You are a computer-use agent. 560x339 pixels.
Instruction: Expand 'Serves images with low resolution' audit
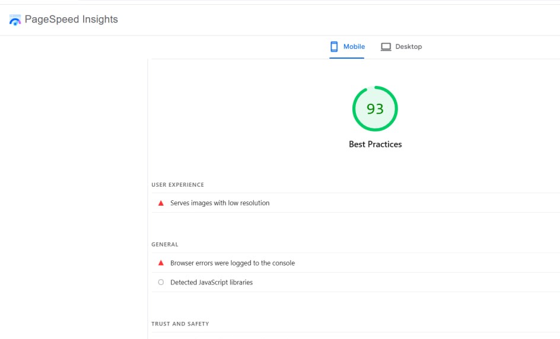(x=220, y=203)
